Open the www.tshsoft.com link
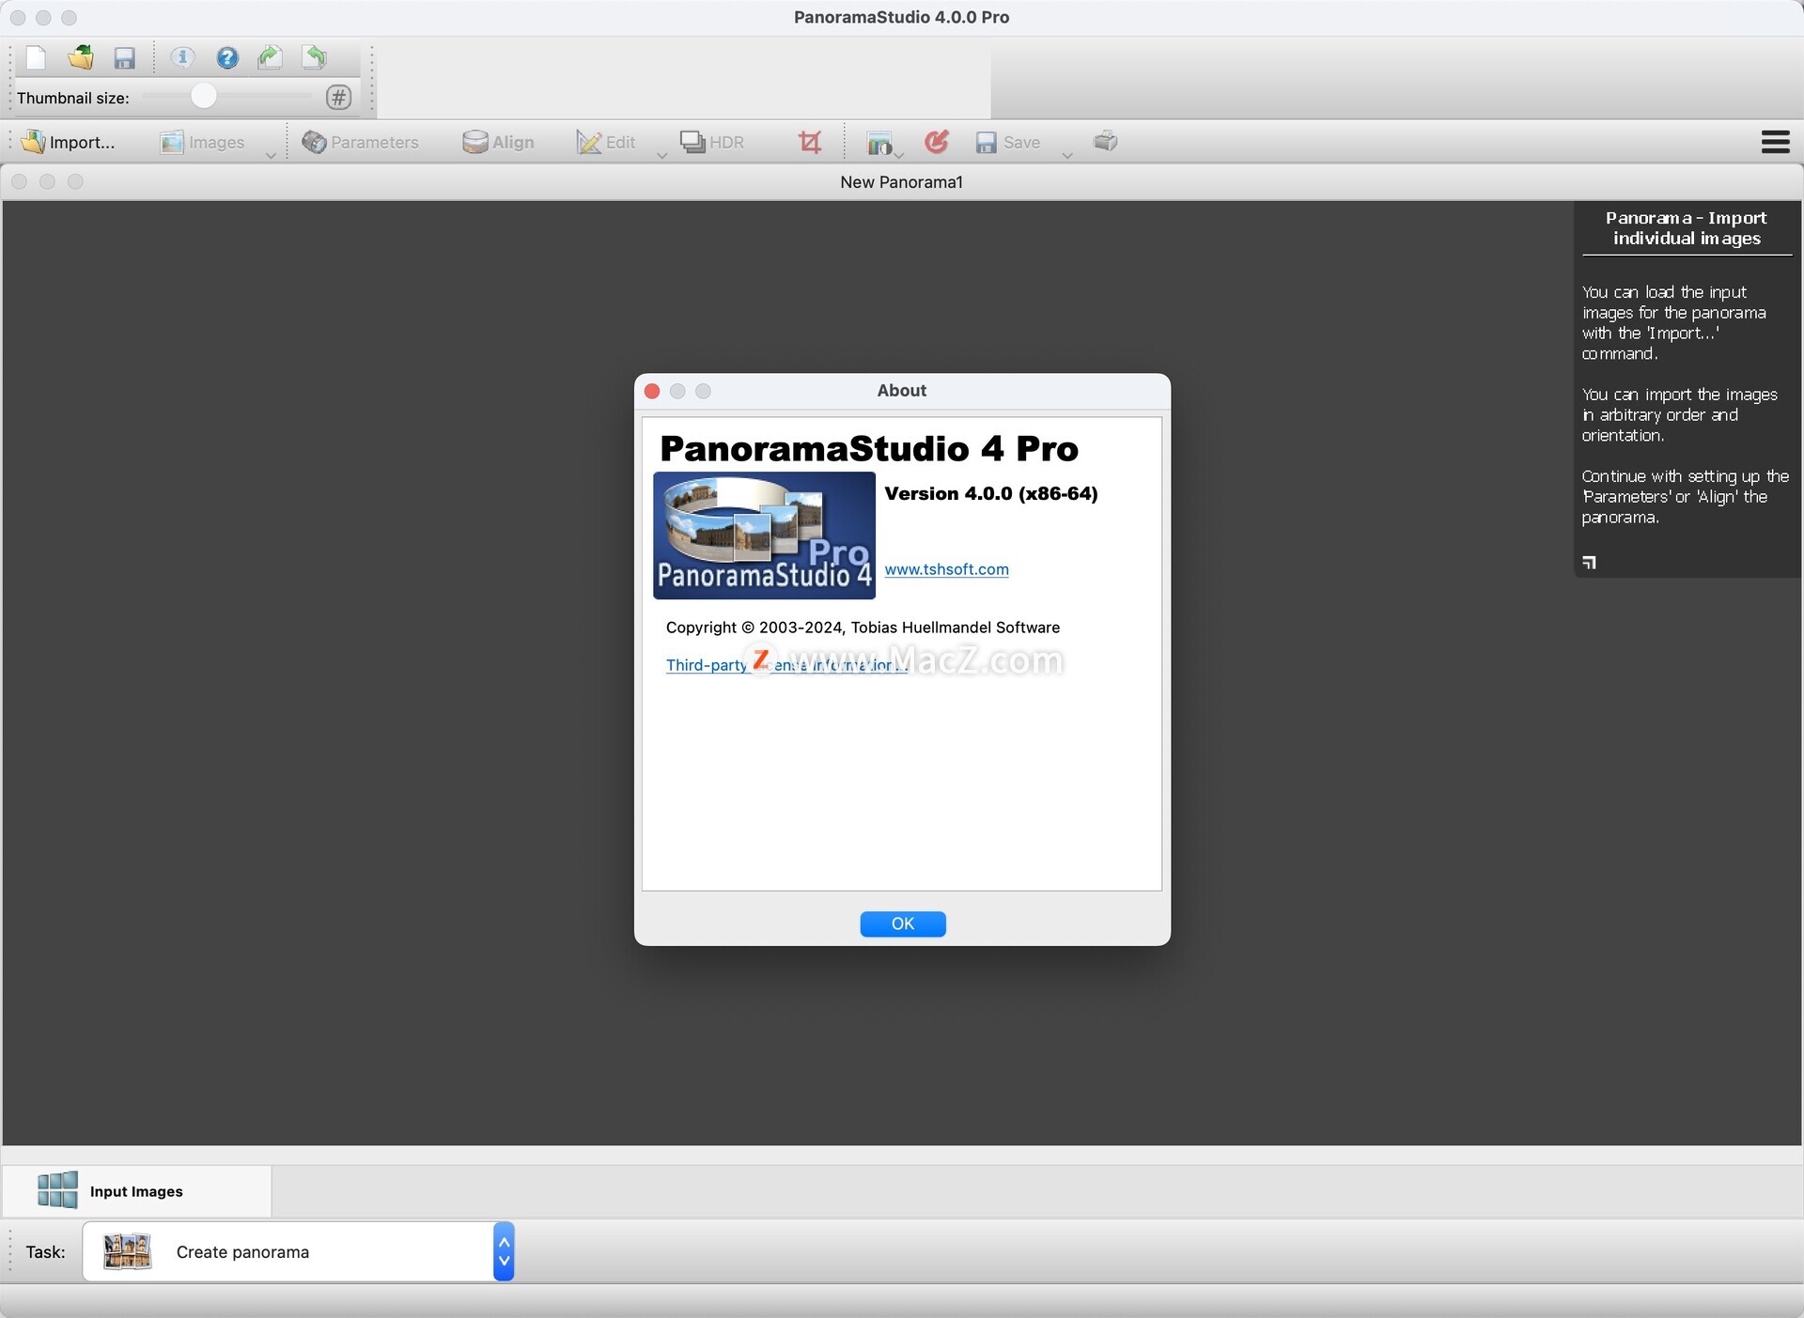This screenshot has width=1804, height=1318. [x=946, y=569]
